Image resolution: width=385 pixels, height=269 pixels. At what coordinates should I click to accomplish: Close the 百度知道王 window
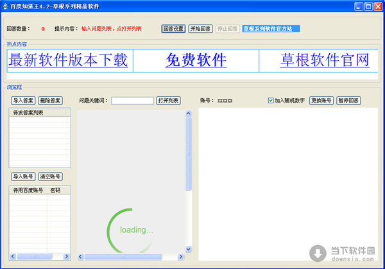coord(378,6)
